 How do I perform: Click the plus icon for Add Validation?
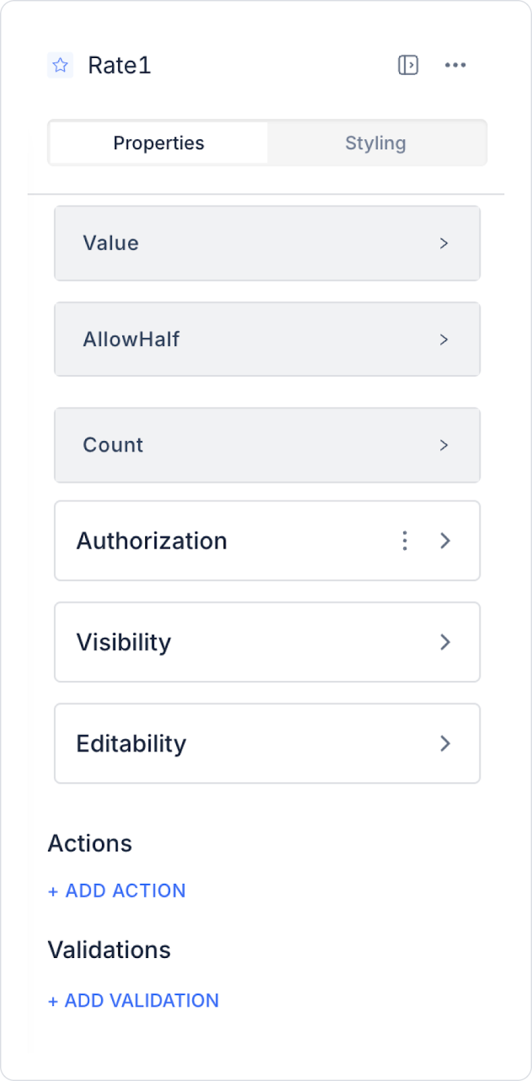(x=53, y=1001)
